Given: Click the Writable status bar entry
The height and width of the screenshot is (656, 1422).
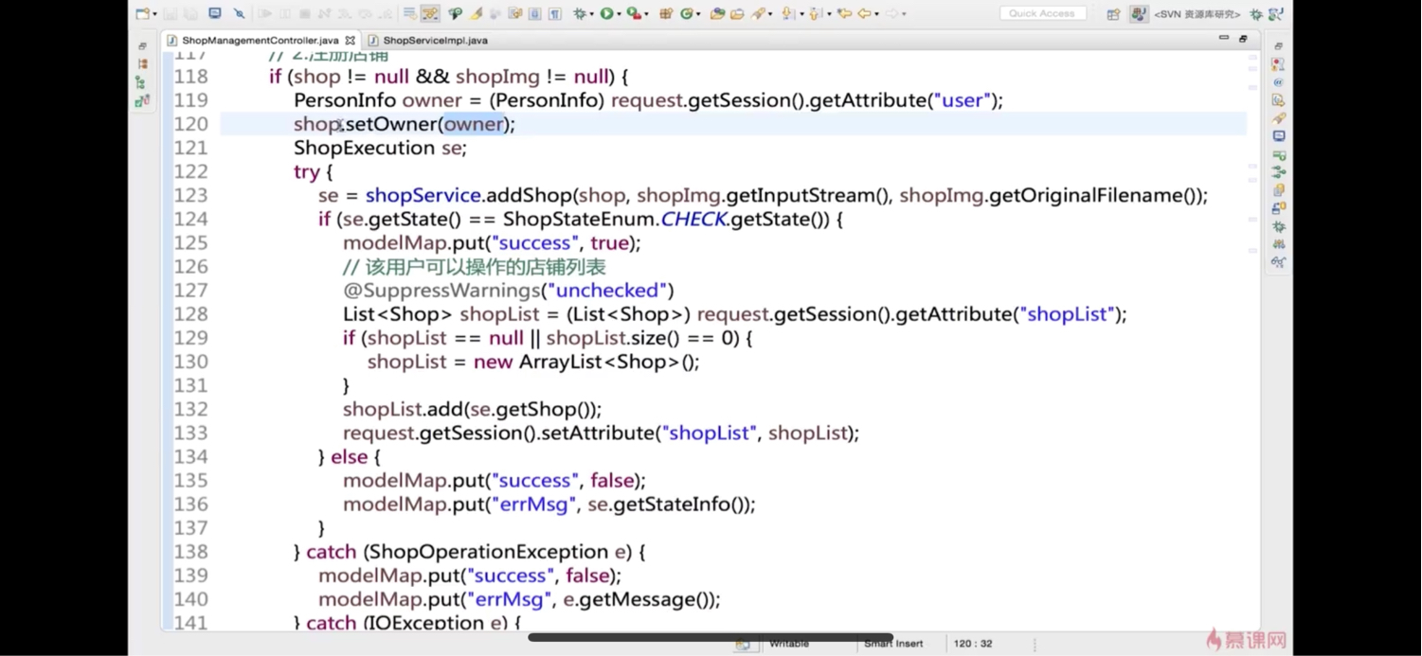Looking at the screenshot, I should (x=789, y=644).
